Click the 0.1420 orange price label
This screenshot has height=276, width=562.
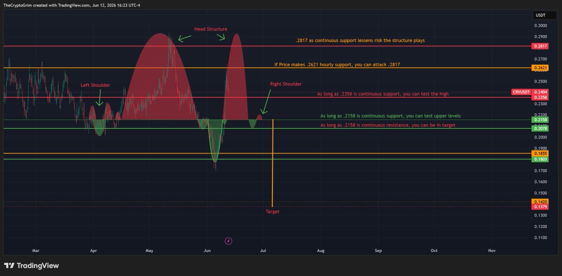(540, 202)
